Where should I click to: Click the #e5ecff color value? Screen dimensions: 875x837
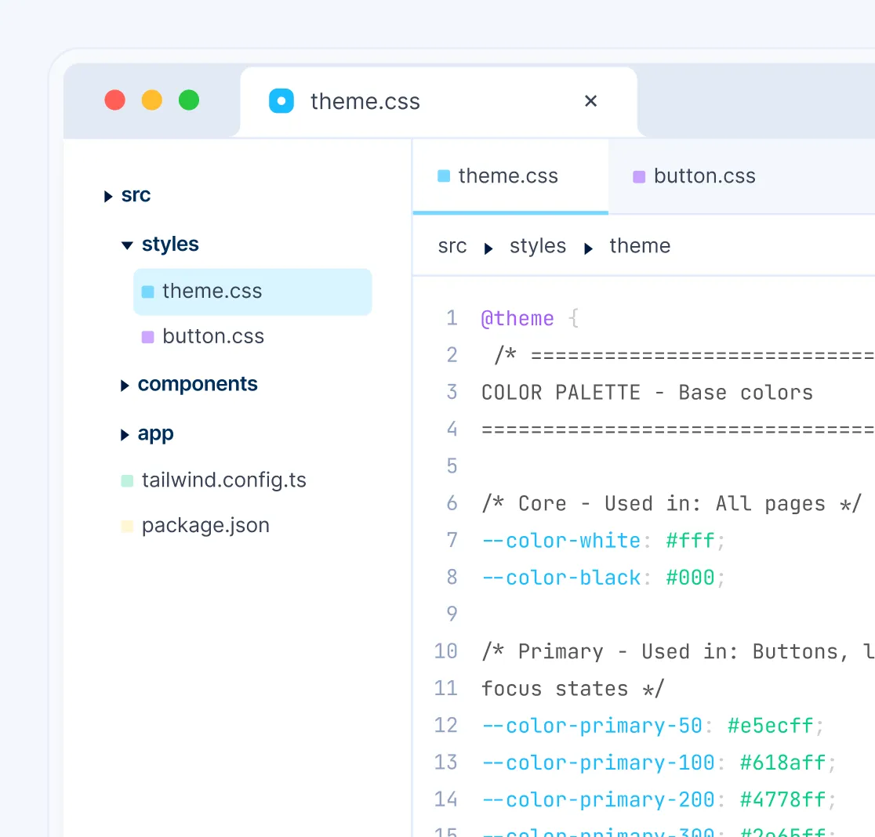click(x=771, y=726)
